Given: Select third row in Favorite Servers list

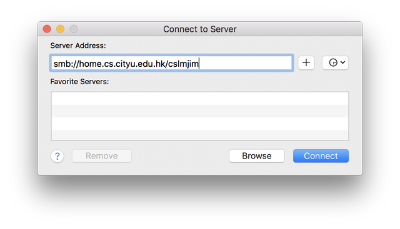Looking at the screenshot, I should (200, 124).
